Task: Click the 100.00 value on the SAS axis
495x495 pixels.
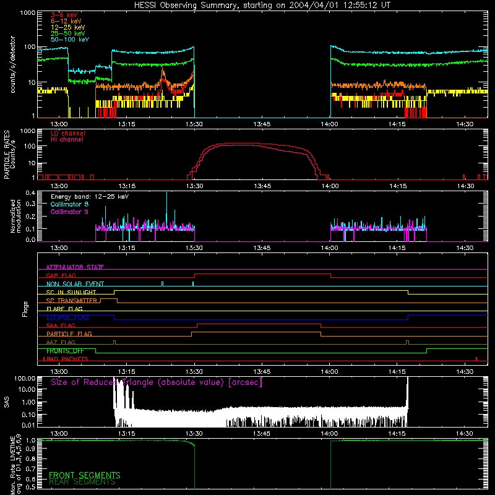Action: tap(25, 378)
